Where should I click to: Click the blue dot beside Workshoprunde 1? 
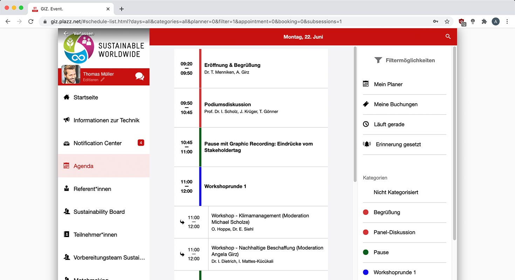pyautogui.click(x=366, y=272)
